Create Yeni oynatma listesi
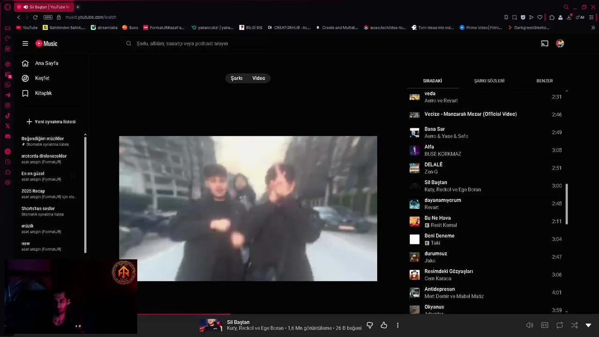This screenshot has width=599, height=337. point(51,122)
